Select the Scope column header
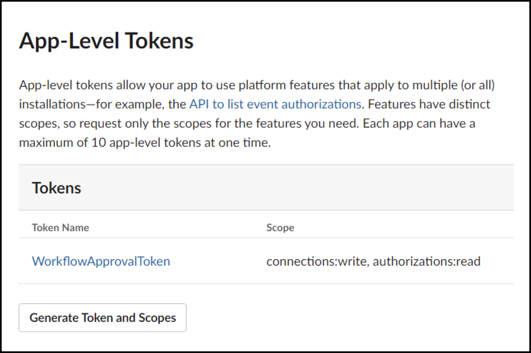The height and width of the screenshot is (353, 531). point(280,228)
